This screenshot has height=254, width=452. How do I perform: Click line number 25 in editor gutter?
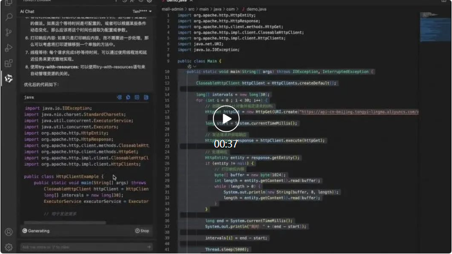(167, 158)
